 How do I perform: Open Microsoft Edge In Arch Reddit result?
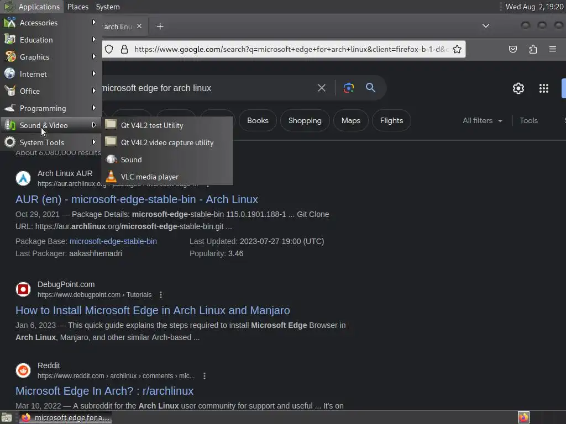point(104,391)
